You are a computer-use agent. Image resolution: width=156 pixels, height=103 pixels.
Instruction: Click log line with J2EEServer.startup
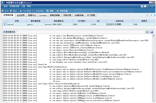[x=53, y=48]
